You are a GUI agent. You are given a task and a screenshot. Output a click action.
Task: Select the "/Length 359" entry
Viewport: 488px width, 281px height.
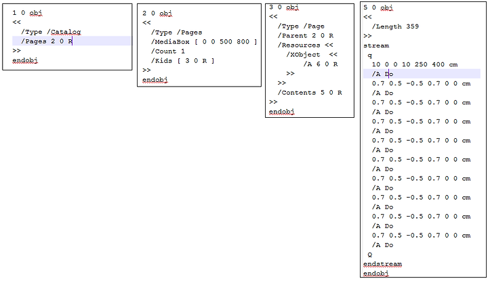[x=396, y=26]
